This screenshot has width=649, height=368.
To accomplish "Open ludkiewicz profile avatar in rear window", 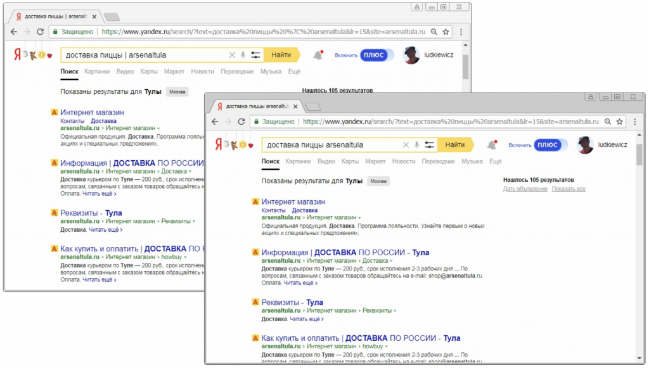I will point(411,55).
